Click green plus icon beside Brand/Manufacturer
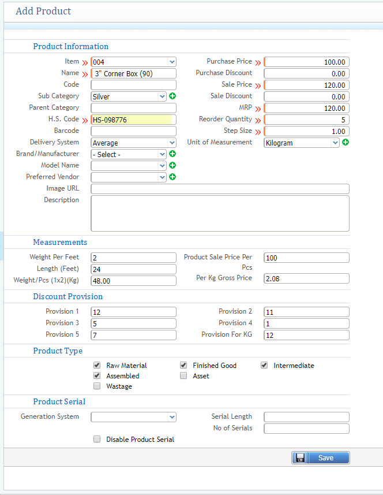The height and width of the screenshot is (495, 383). click(172, 154)
